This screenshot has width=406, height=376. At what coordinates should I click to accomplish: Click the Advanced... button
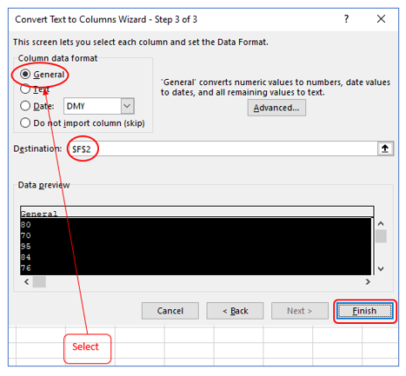[276, 108]
